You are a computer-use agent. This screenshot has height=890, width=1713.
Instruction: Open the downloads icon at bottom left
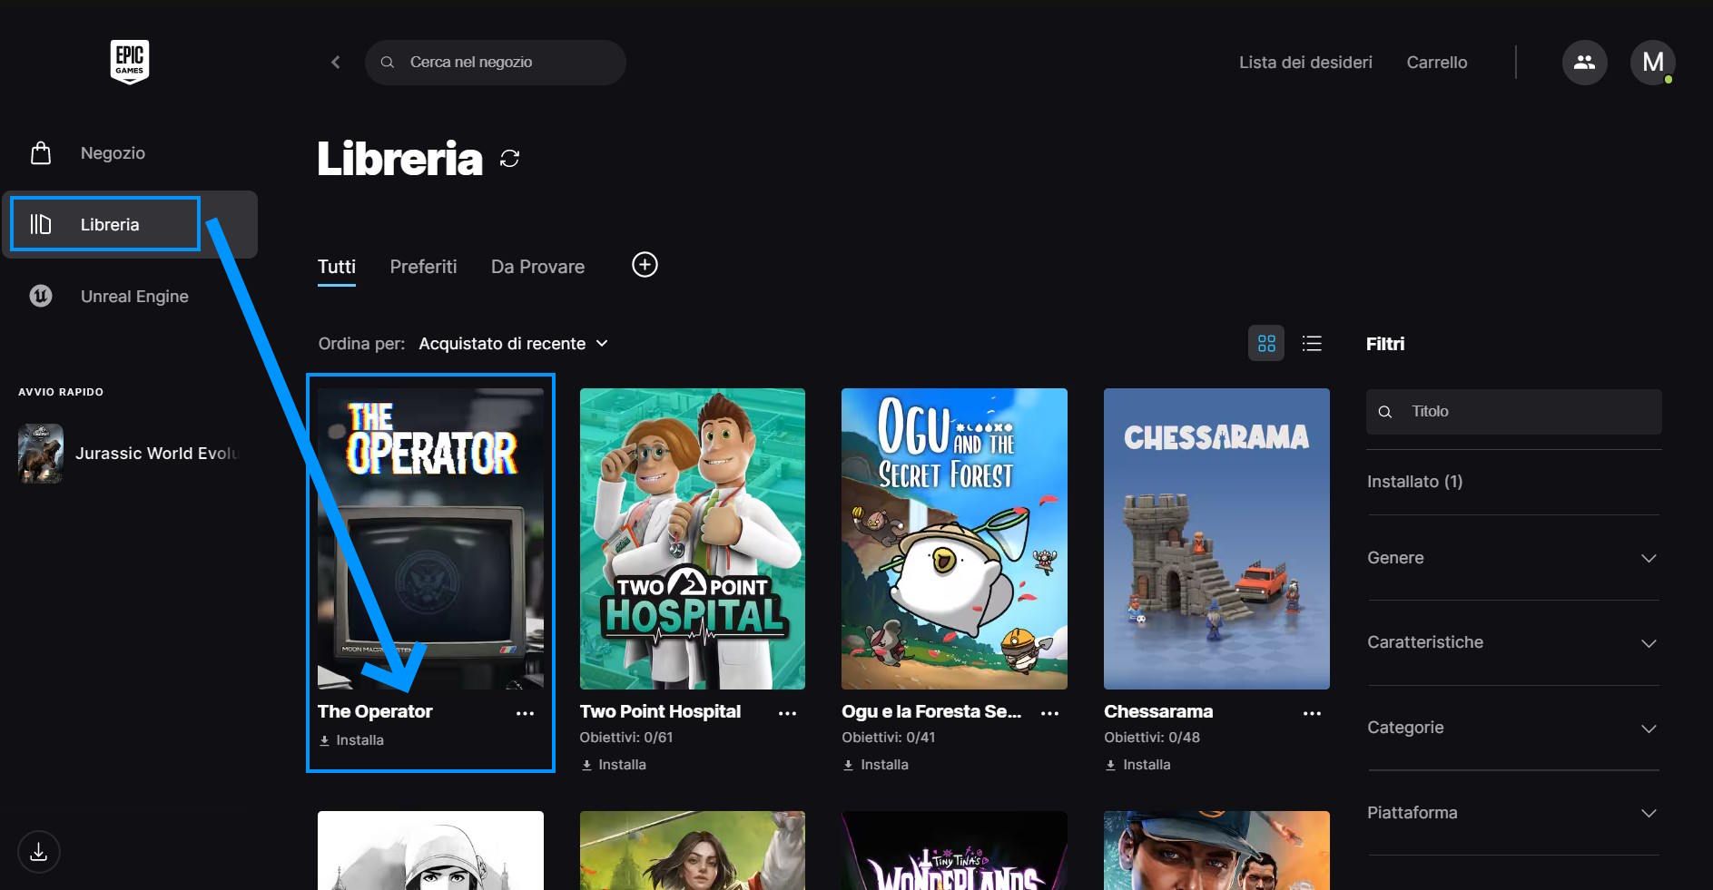coord(39,852)
